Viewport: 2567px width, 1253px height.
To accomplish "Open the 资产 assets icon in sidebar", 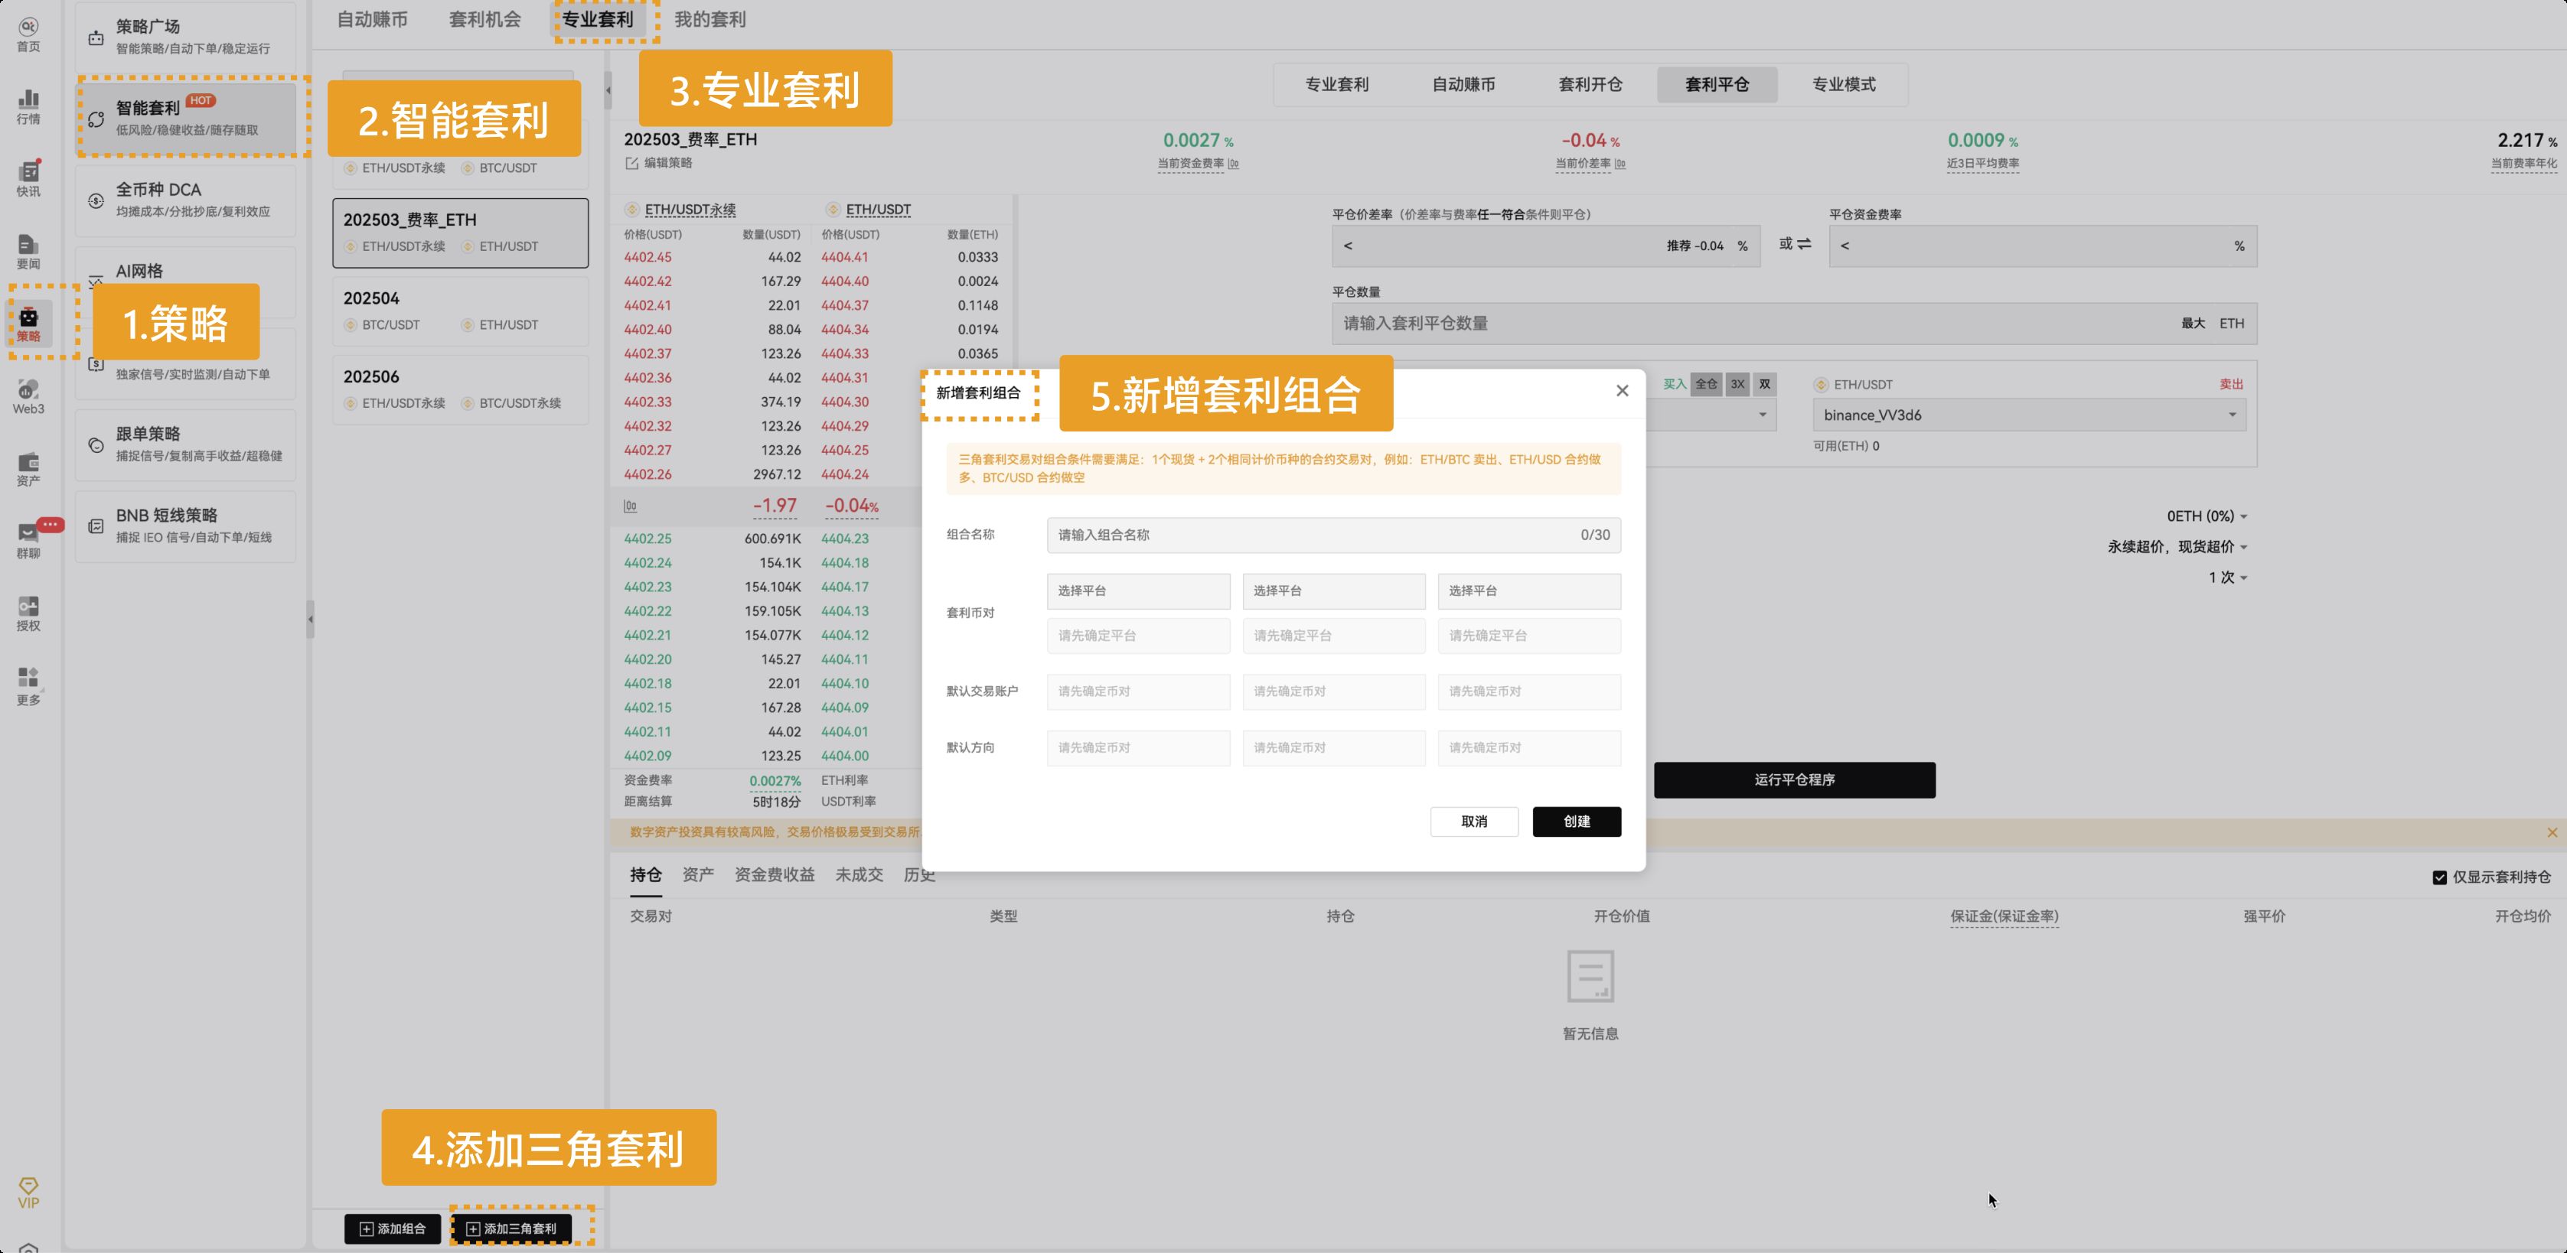I will (x=28, y=469).
